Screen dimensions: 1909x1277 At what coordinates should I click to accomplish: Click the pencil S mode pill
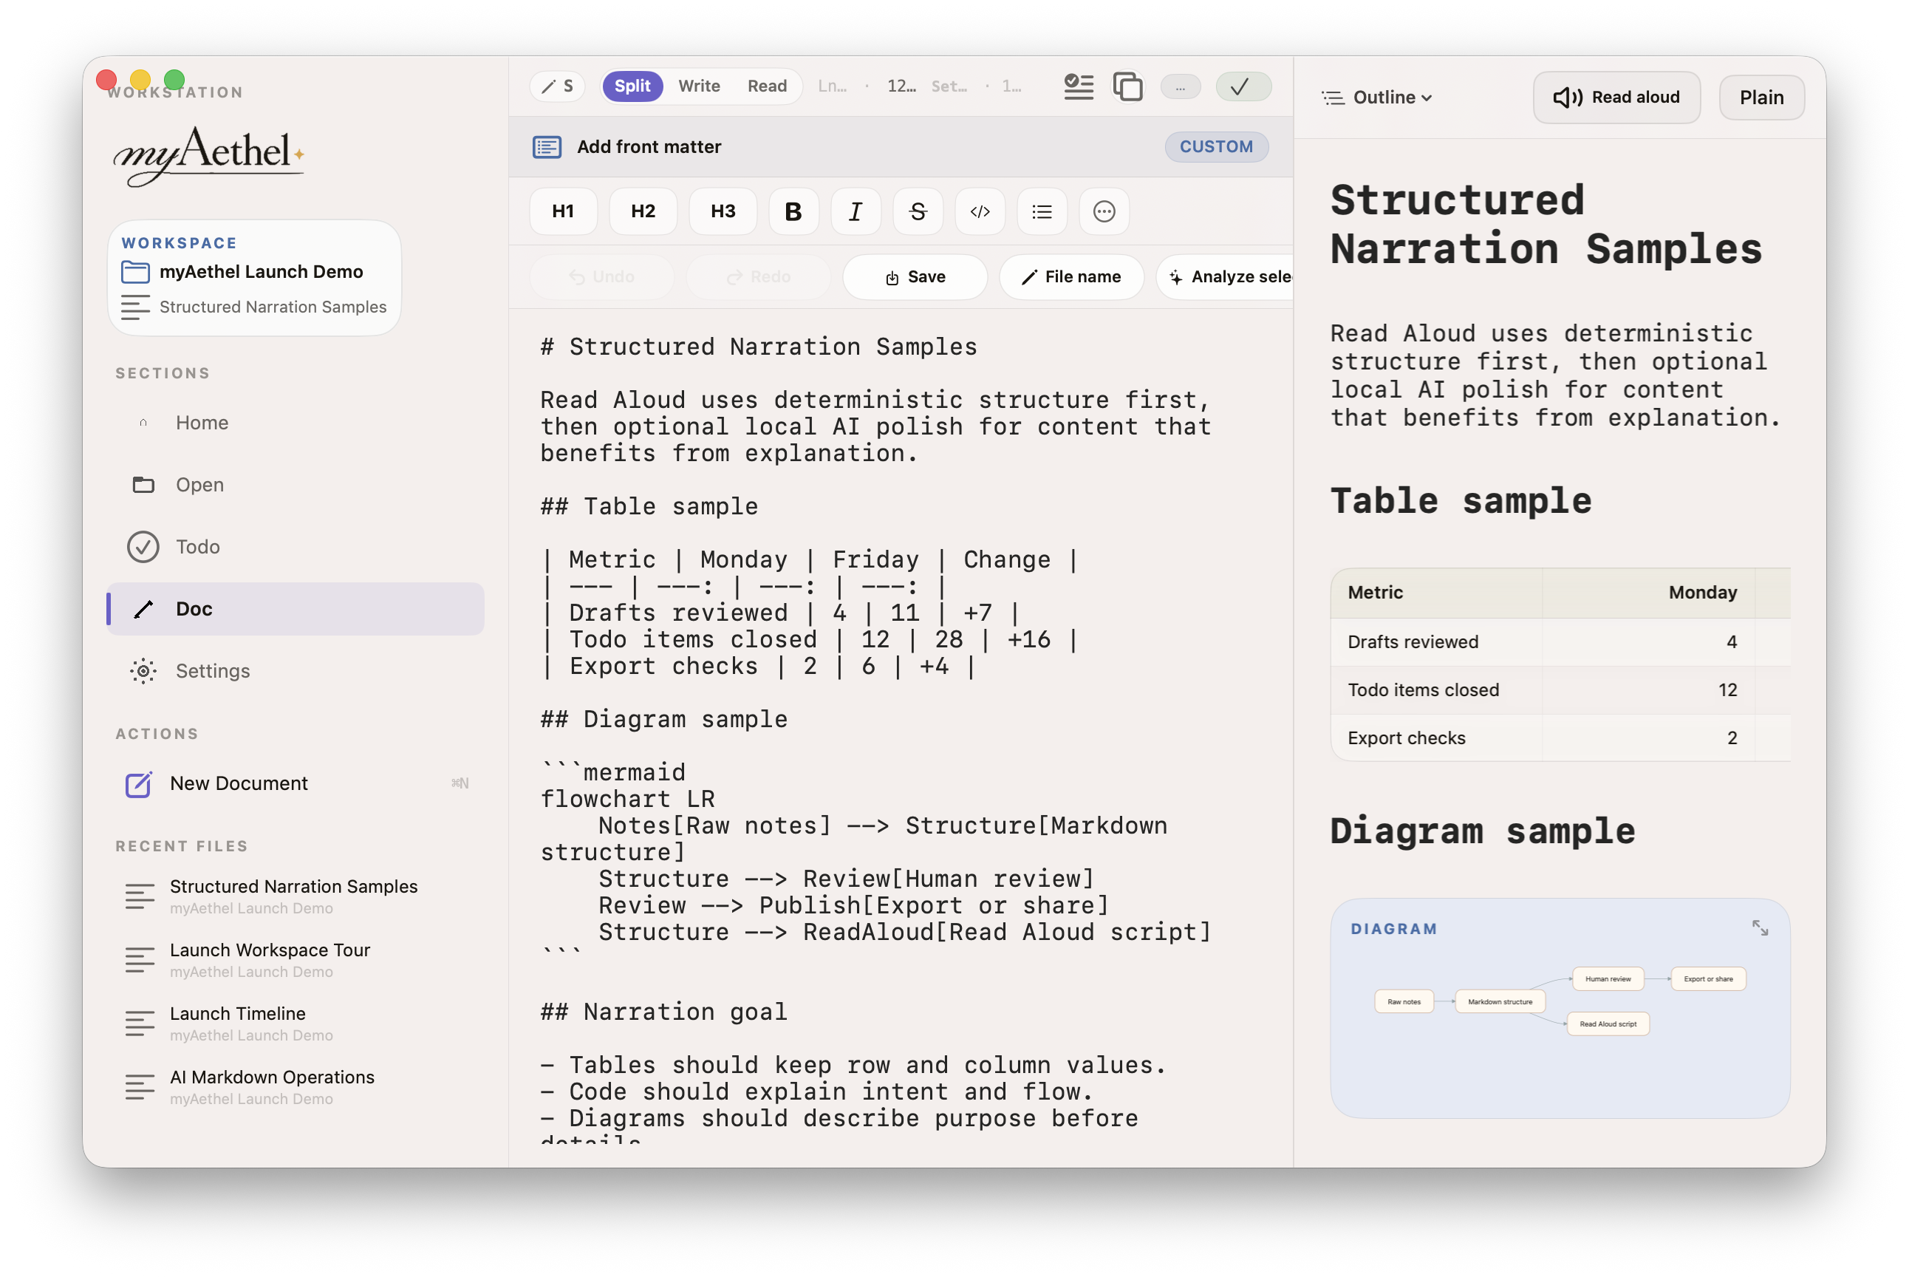[x=558, y=86]
